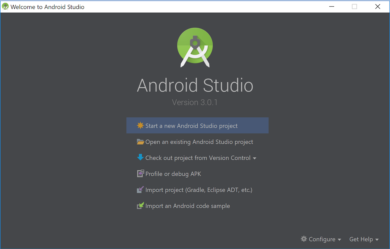
Task: Click the APK debug icon beside Profile option
Action: point(140,173)
